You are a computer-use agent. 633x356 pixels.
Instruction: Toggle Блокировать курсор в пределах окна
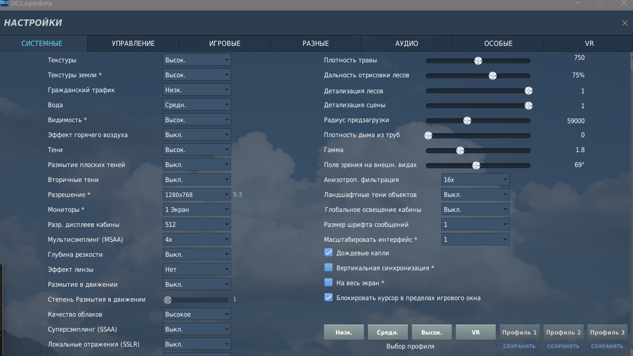[328, 297]
